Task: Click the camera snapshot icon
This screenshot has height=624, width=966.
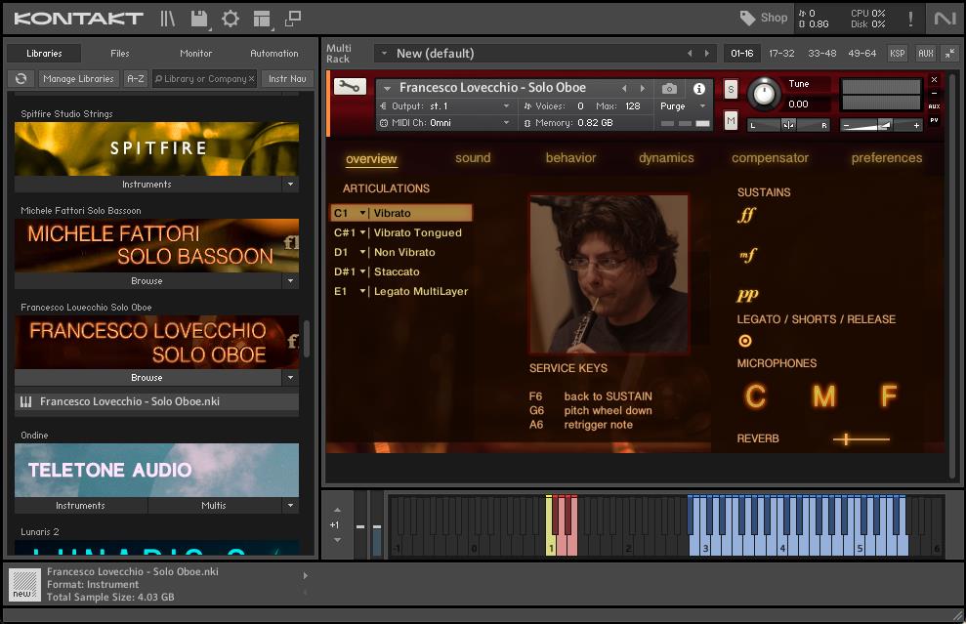Action: pos(669,89)
